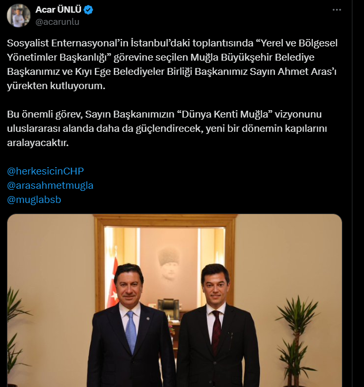Screen dimensions: 364x387
Task: Click the man wearing the dark red tie
Action: coord(218,326)
